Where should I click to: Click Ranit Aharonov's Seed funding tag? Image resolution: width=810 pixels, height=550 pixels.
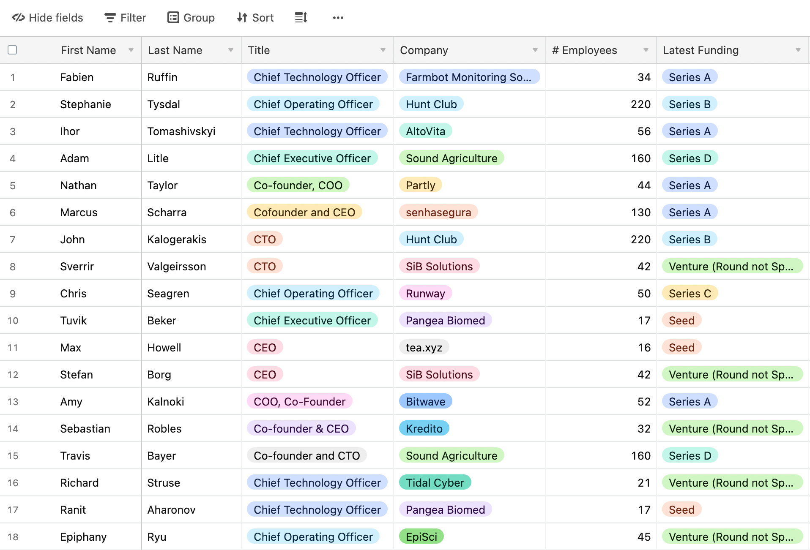(x=681, y=510)
